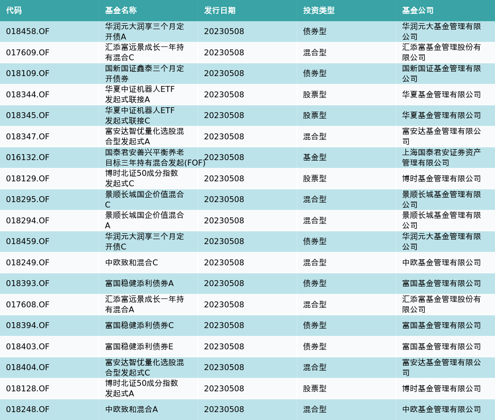This screenshot has height=420, width=495.
Task: Select fund code 018459.OF
Action: click(28, 241)
